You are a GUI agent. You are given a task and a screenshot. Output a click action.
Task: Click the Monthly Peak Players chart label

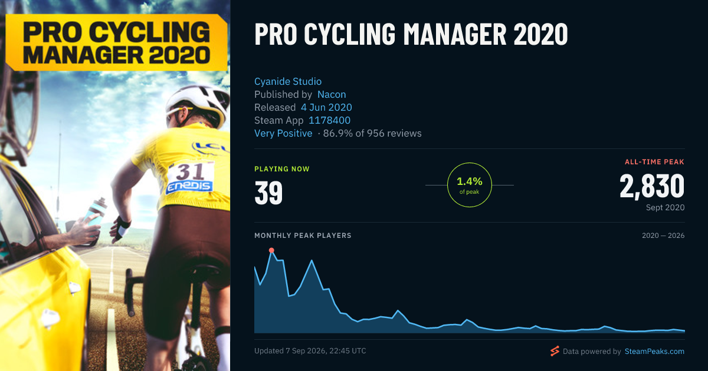coord(303,236)
